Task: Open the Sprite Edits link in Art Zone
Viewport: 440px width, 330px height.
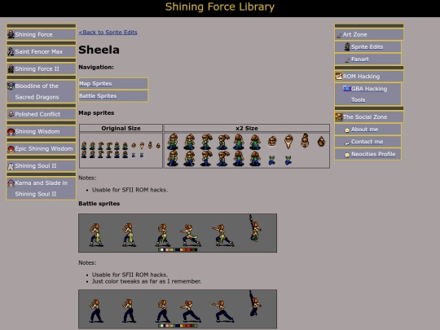Action: (x=367, y=47)
